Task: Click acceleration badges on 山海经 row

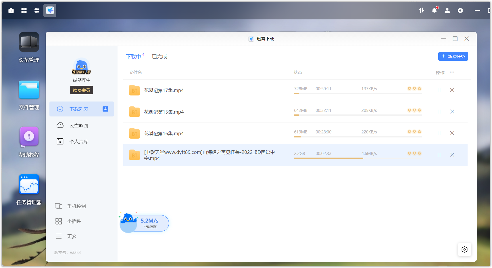Action: 414,153
